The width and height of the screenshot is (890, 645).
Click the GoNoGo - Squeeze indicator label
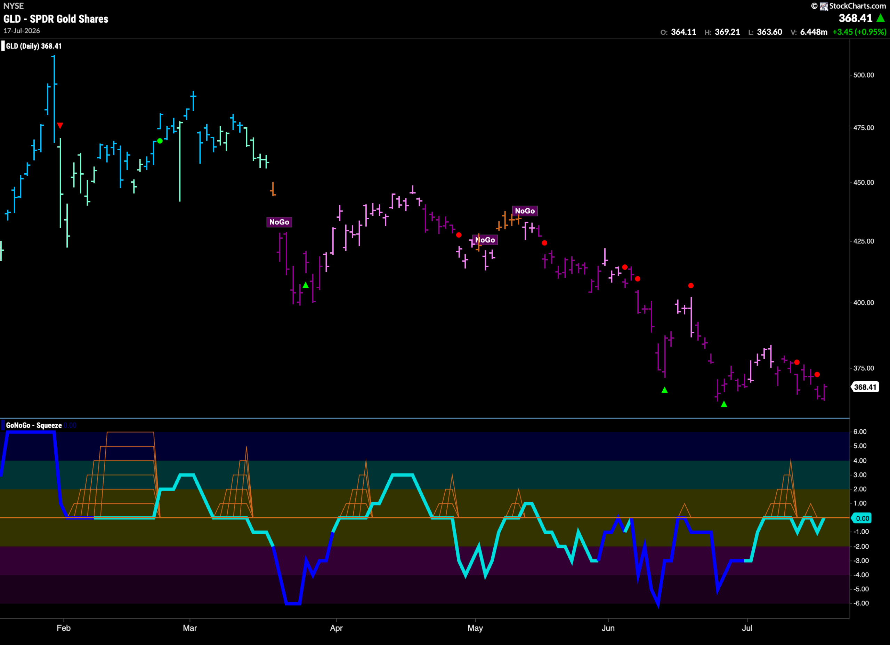34,425
